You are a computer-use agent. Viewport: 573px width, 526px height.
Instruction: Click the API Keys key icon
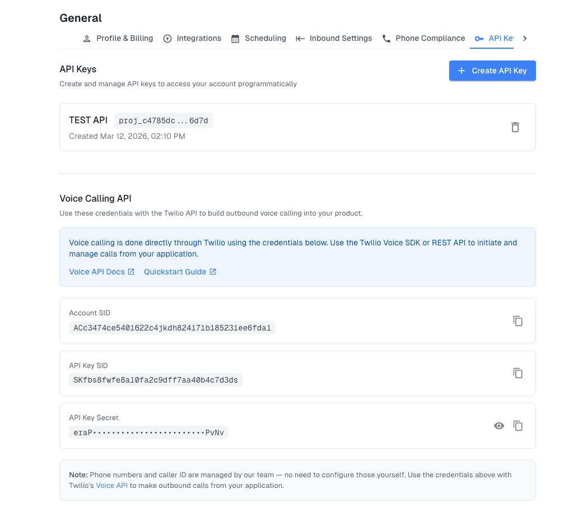pos(478,38)
